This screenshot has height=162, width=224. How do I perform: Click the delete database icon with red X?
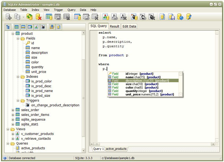[38, 17]
